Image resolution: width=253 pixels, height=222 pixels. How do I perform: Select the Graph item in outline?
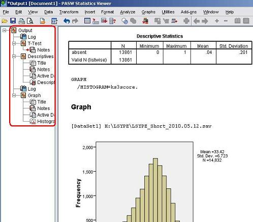click(35, 95)
